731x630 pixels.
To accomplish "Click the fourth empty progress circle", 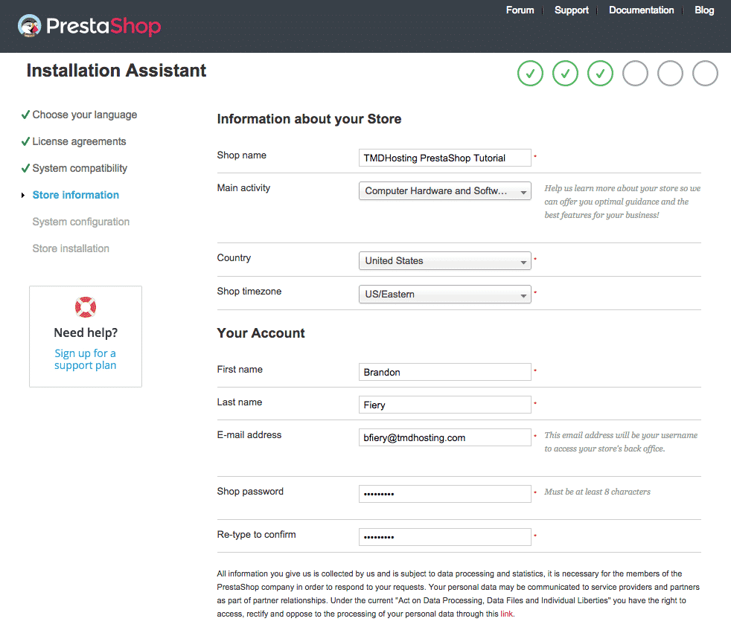I will pyautogui.click(x=635, y=74).
